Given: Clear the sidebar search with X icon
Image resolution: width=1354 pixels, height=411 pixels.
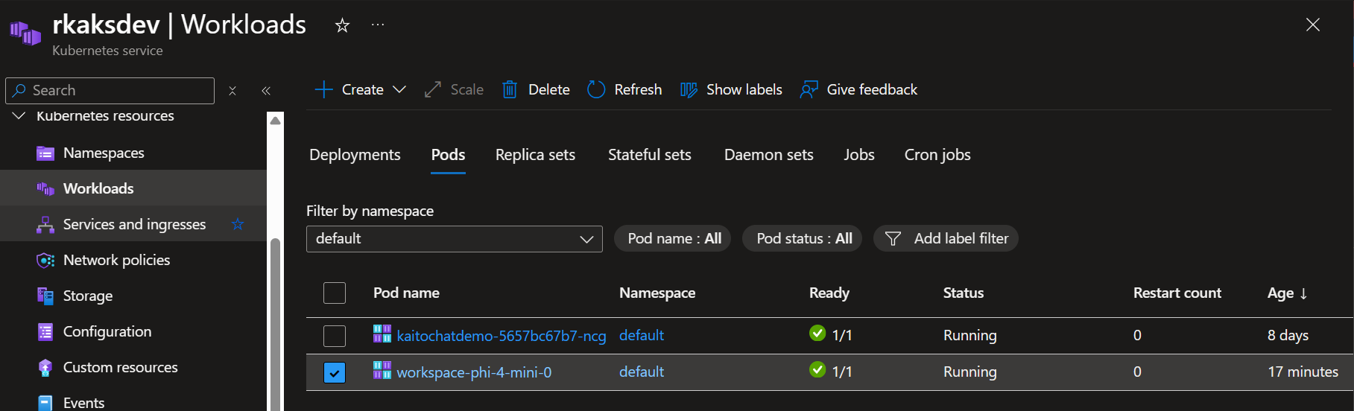Looking at the screenshot, I should click(x=232, y=91).
